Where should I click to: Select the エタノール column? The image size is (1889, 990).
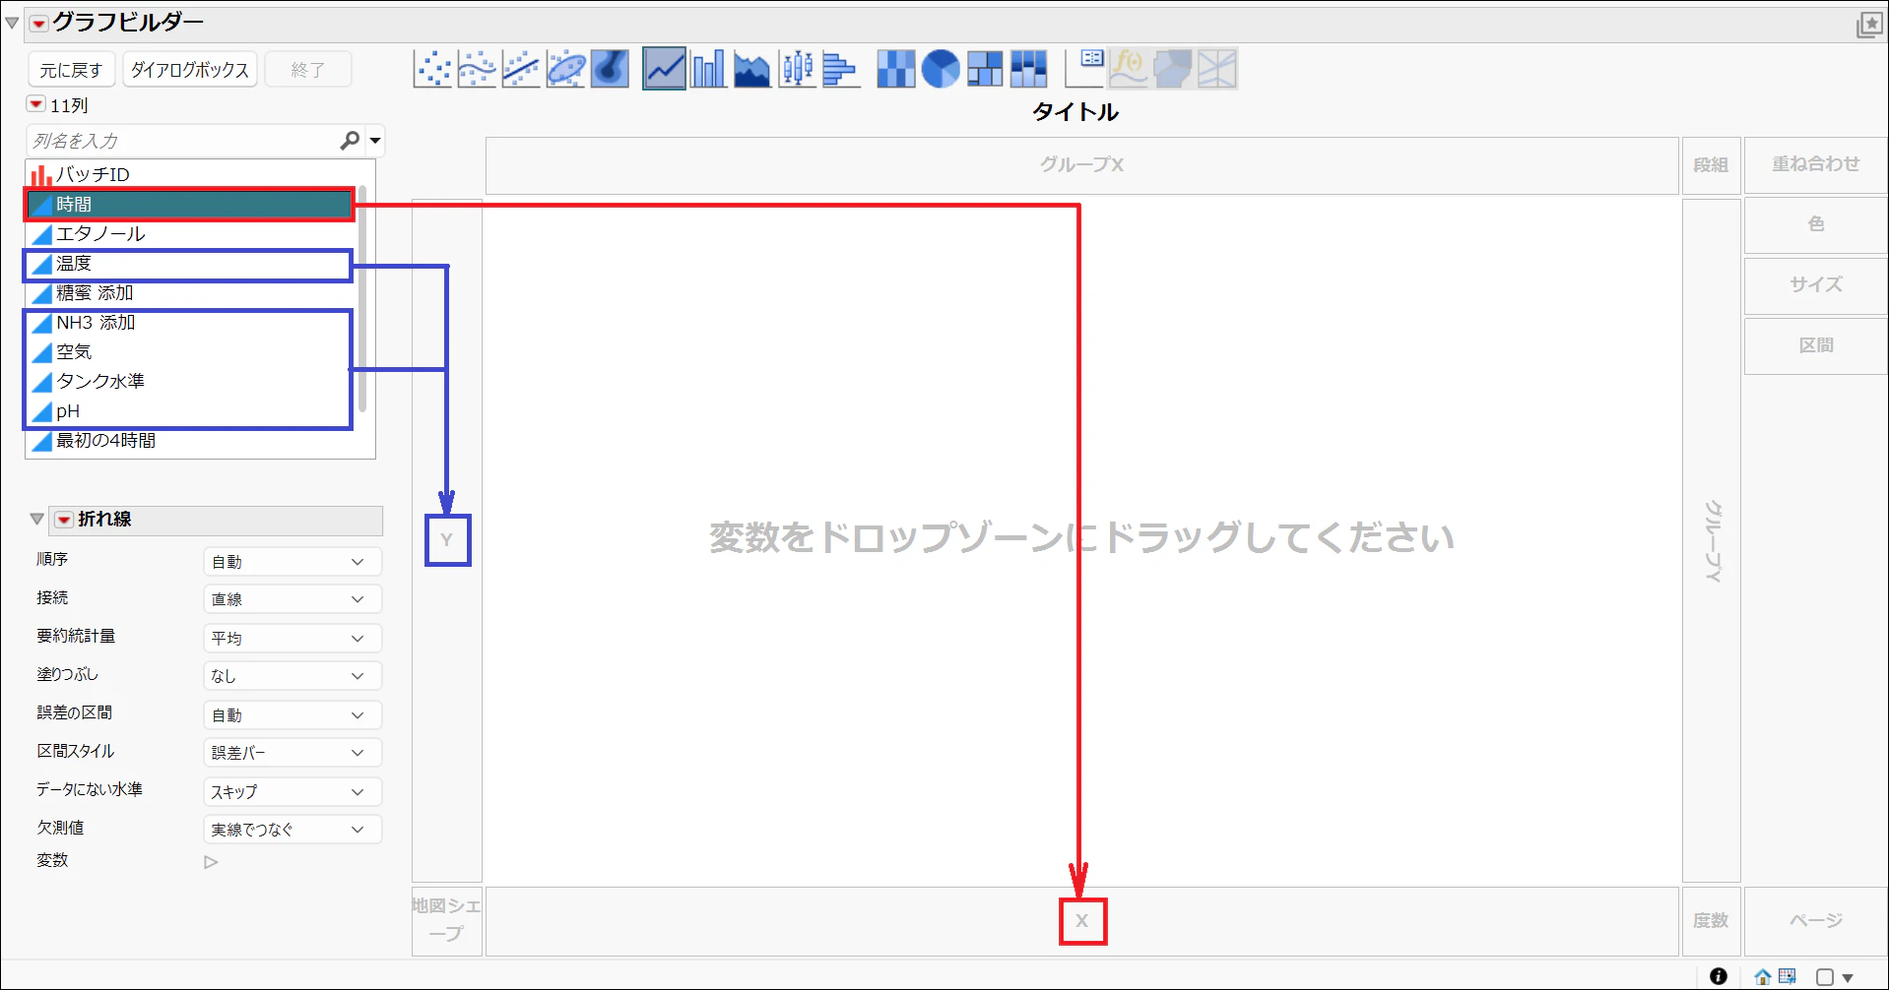(192, 233)
